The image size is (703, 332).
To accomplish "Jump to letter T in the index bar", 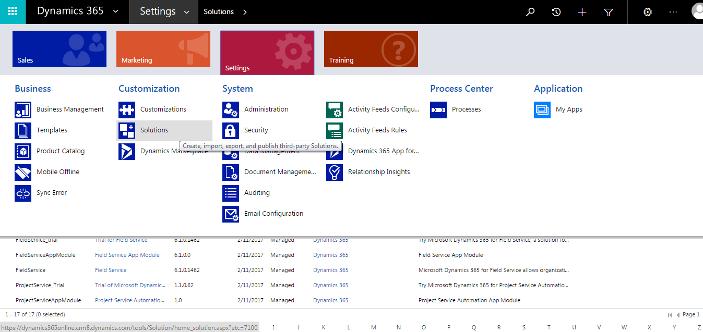I will click(x=549, y=327).
